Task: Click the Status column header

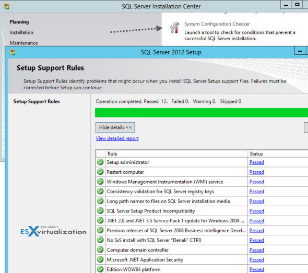Action: pyautogui.click(x=278, y=154)
